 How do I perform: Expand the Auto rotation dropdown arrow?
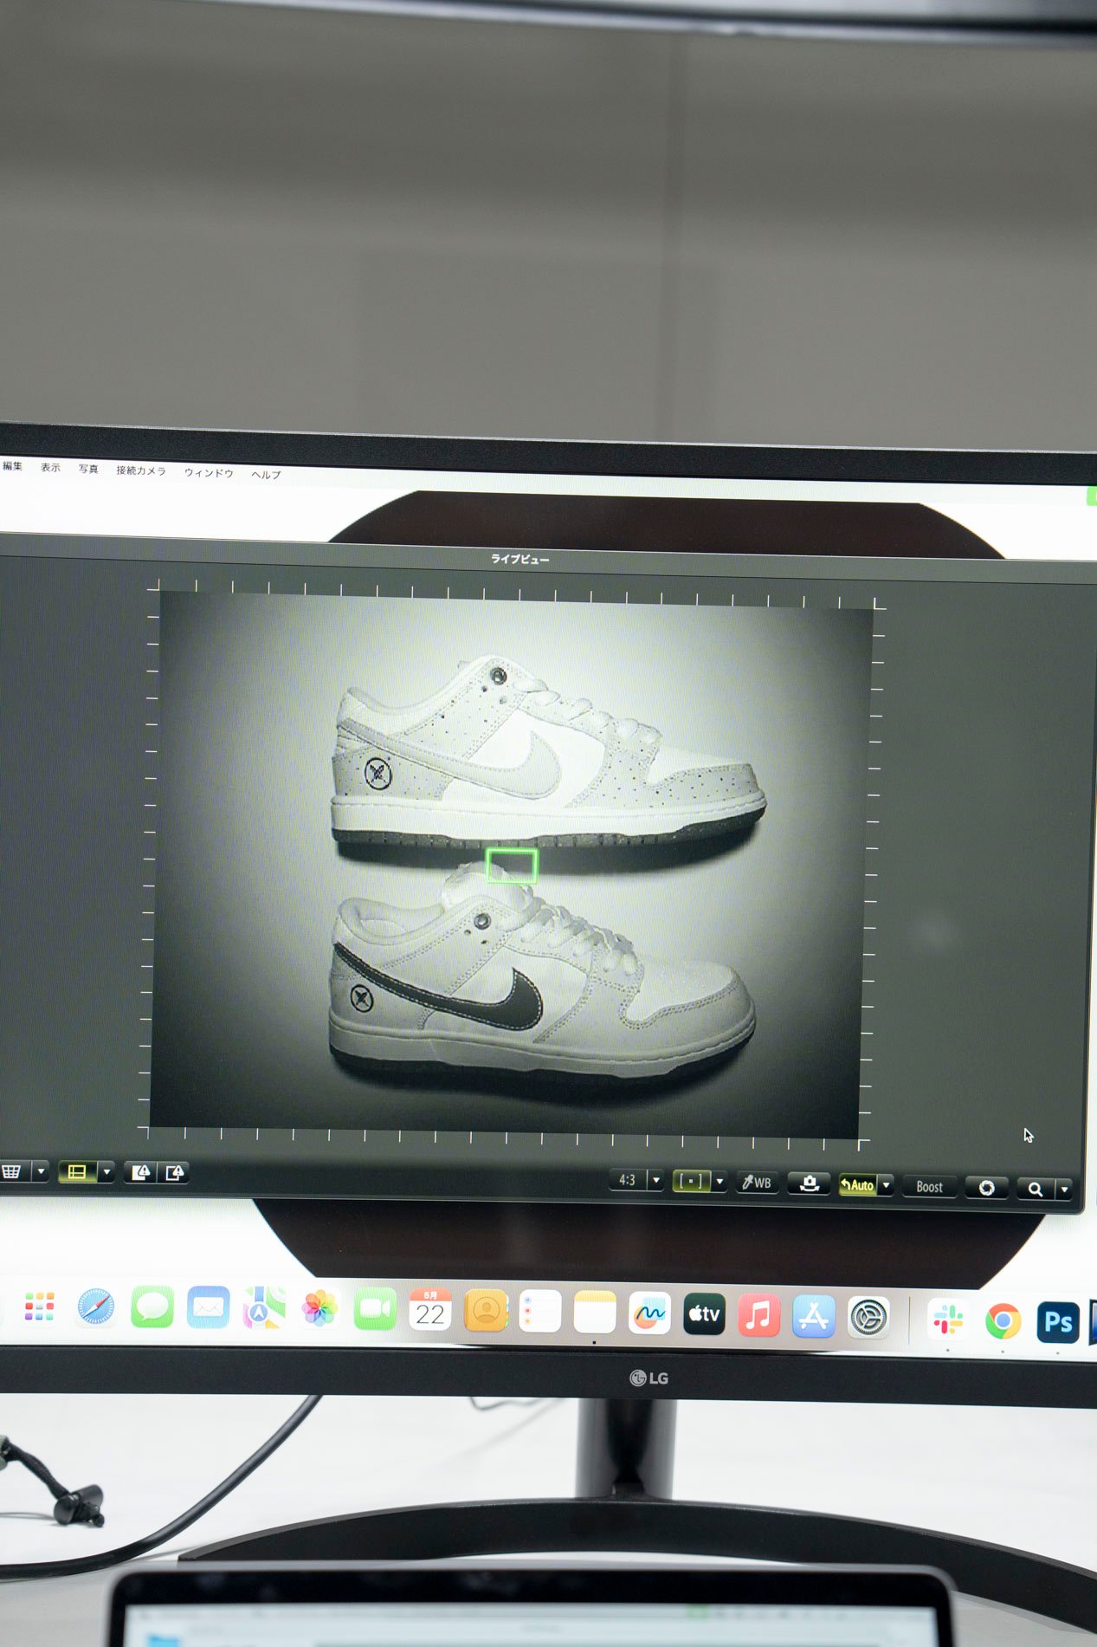(886, 1185)
